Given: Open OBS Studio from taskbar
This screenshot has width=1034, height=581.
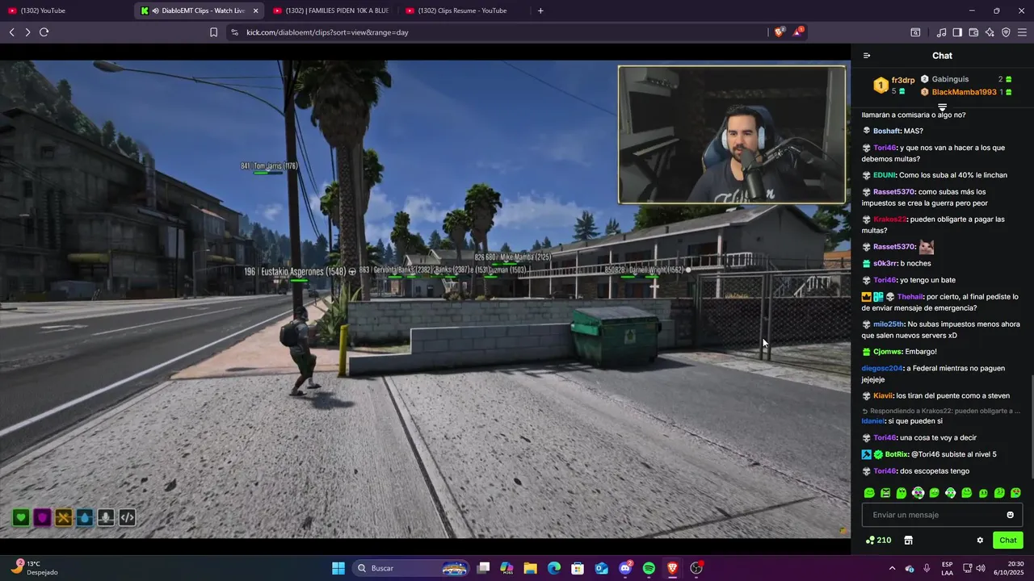Looking at the screenshot, I should (x=696, y=568).
